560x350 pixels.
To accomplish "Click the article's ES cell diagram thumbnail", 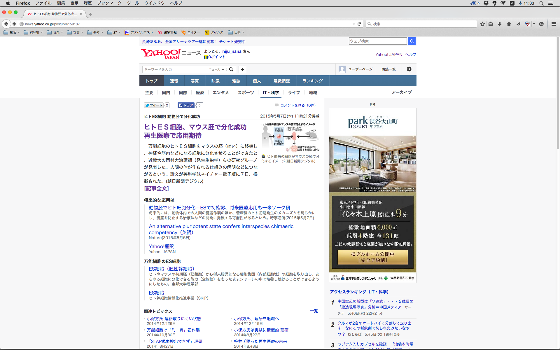I will pos(290,137).
